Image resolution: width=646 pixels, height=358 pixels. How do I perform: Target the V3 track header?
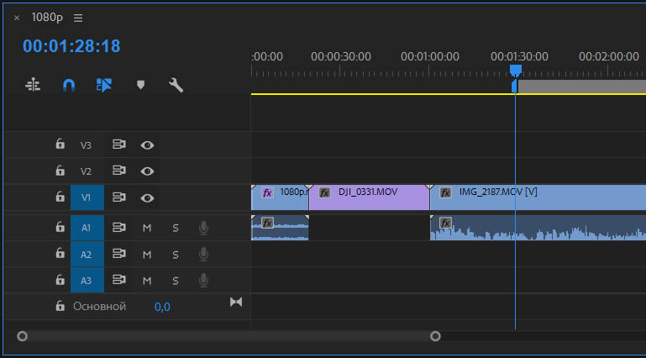(x=86, y=145)
